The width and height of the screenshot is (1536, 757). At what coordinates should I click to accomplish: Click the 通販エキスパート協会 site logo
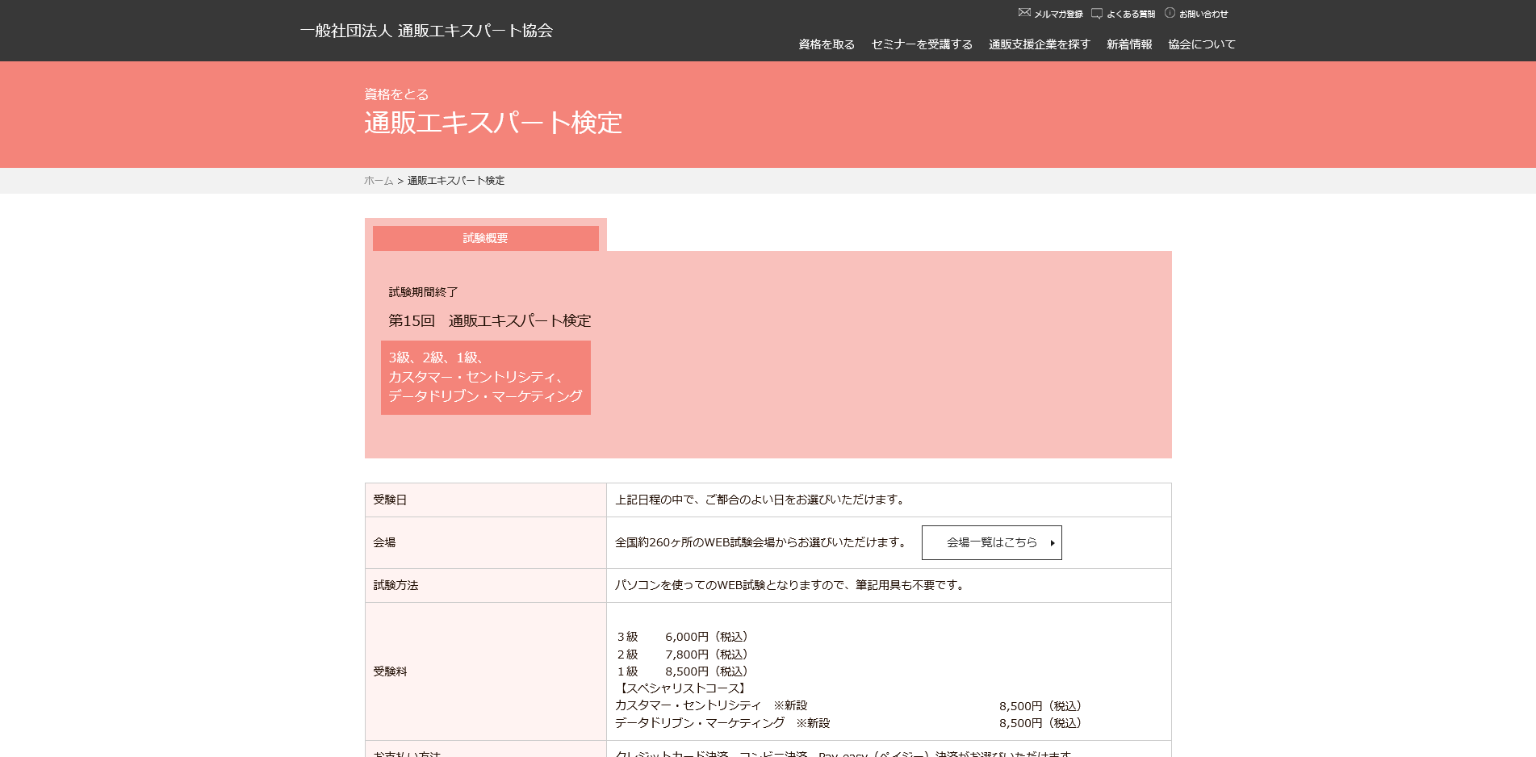click(426, 31)
